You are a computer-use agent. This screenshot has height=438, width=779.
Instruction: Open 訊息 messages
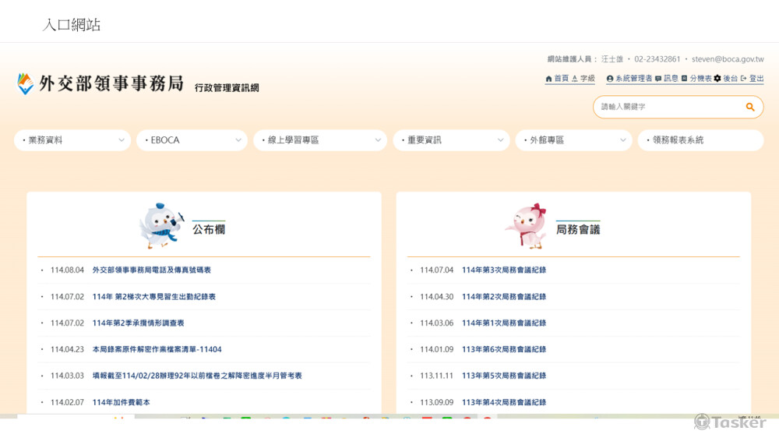[666, 79]
